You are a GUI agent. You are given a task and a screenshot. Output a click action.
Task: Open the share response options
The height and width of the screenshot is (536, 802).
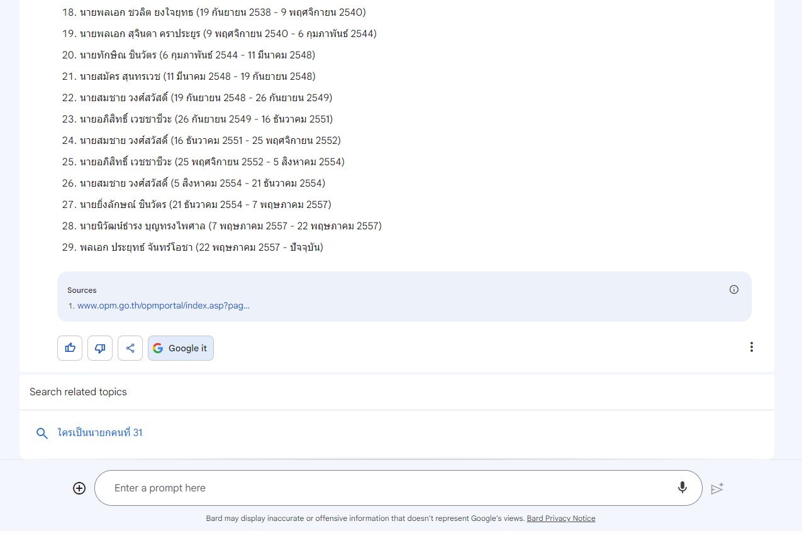point(130,348)
